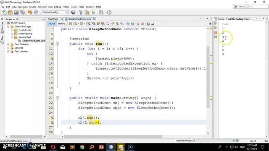Click the Stop Macro Recording square icon

pos(142,24)
